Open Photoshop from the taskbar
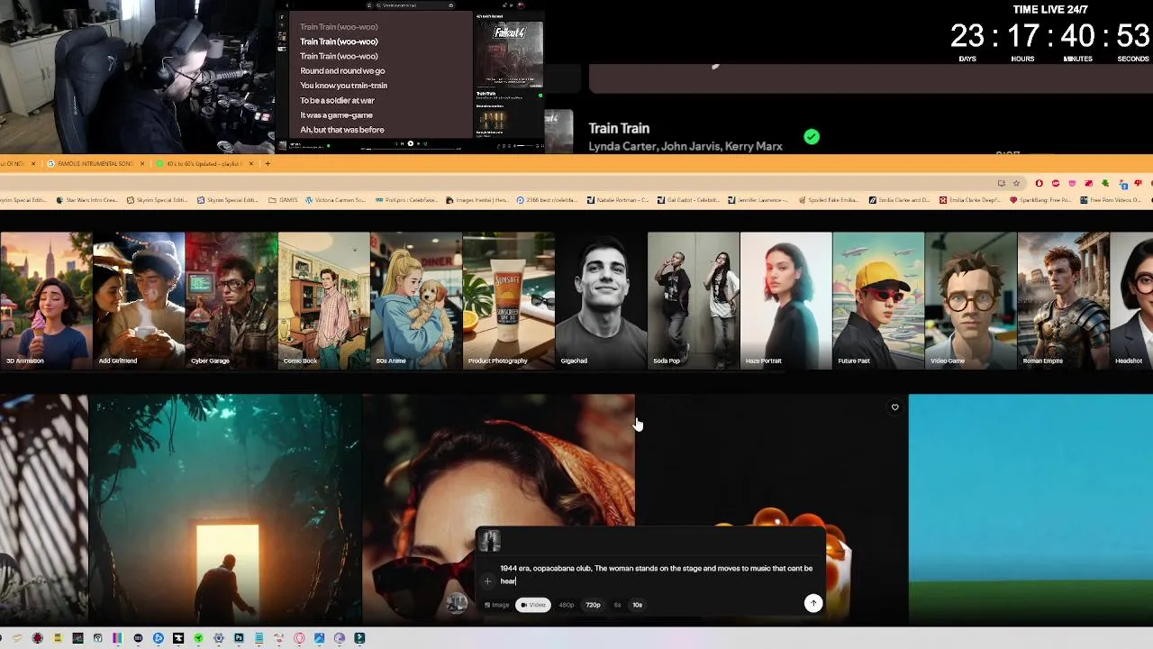The height and width of the screenshot is (649, 1153). tap(239, 638)
